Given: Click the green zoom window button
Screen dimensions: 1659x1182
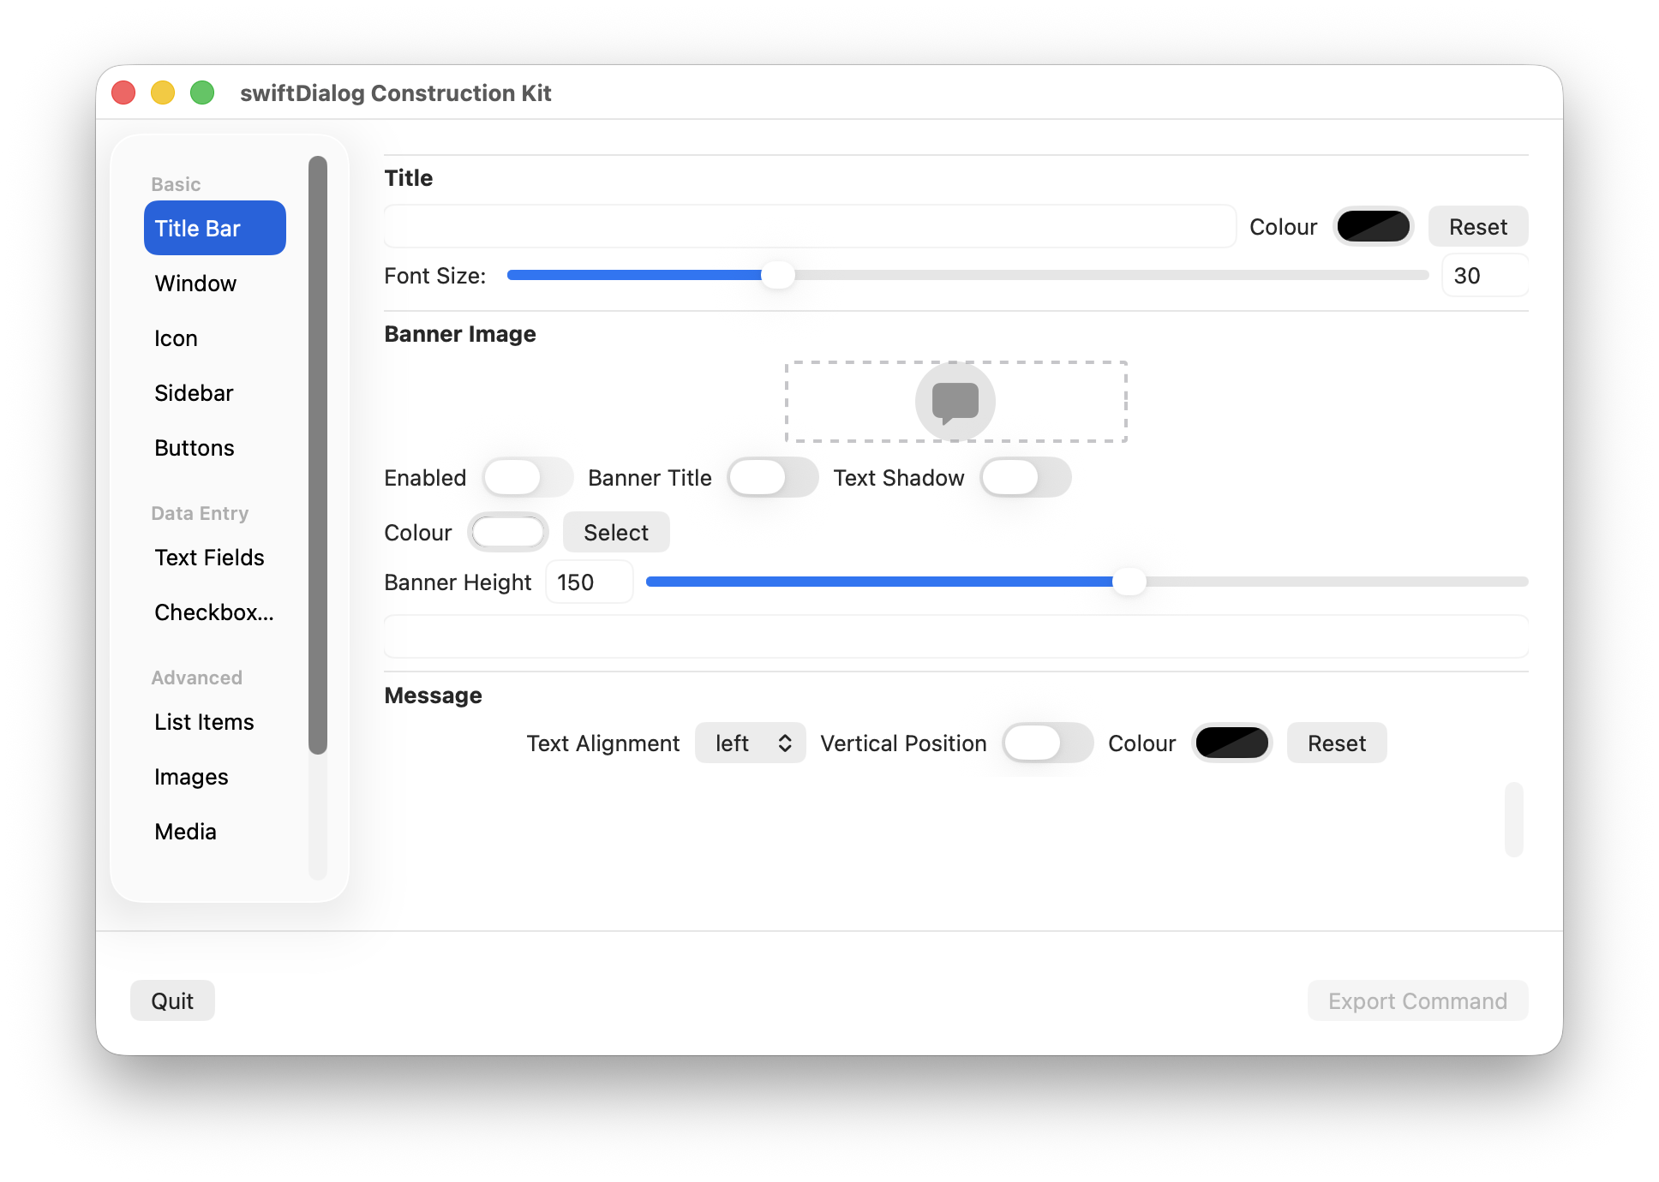Looking at the screenshot, I should 202,93.
